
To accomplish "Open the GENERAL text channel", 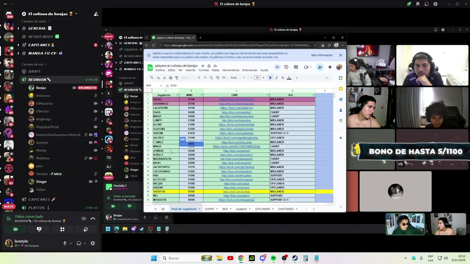I will coord(40,28).
